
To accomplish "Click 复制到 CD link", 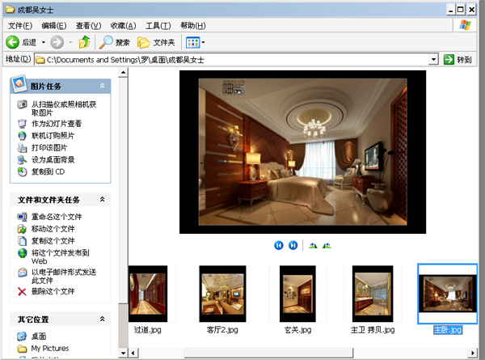I will tap(48, 172).
